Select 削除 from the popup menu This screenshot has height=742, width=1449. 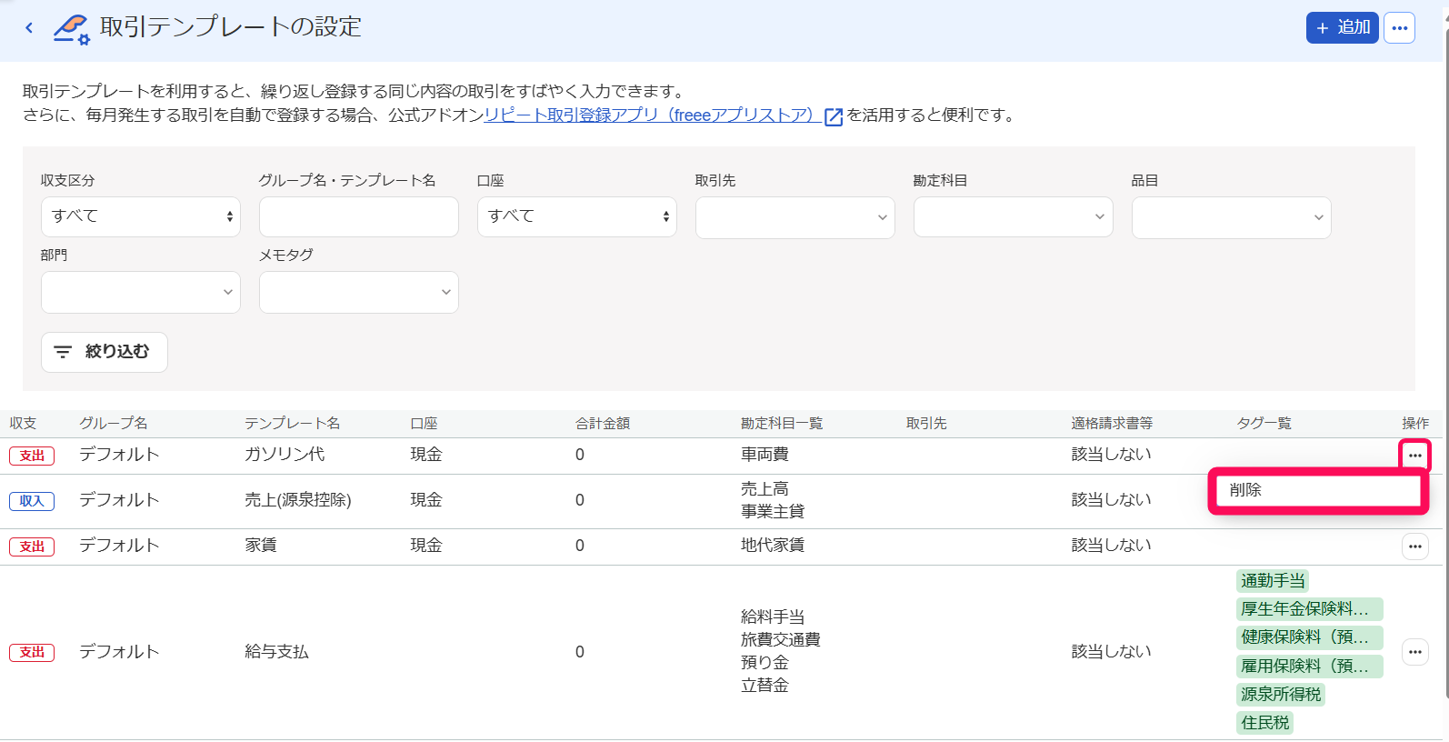pos(1318,490)
